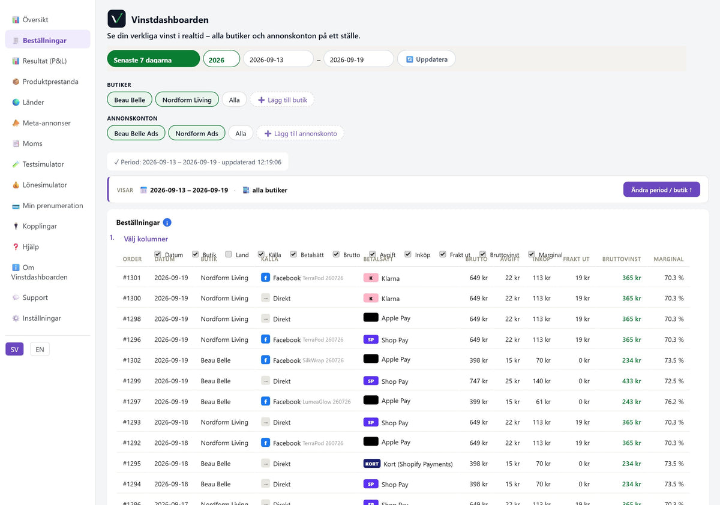Image resolution: width=720 pixels, height=505 pixels.
Task: Click the Vinstdashboarden logo icon
Action: 116,19
